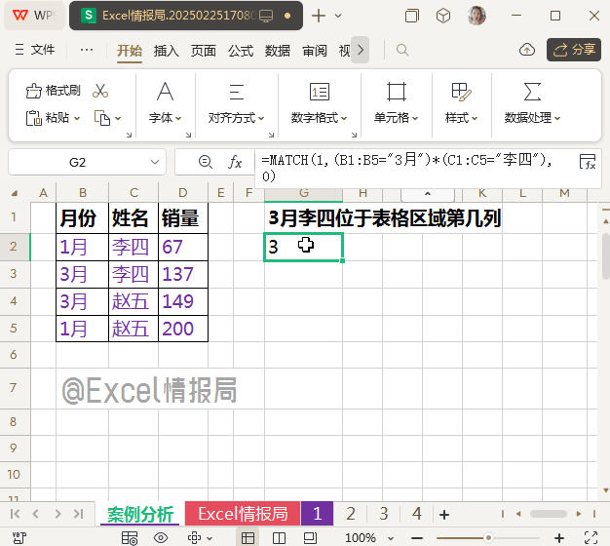This screenshot has height=546, width=610.
Task: Click the Format Painter (格式刷) tool
Action: click(55, 91)
